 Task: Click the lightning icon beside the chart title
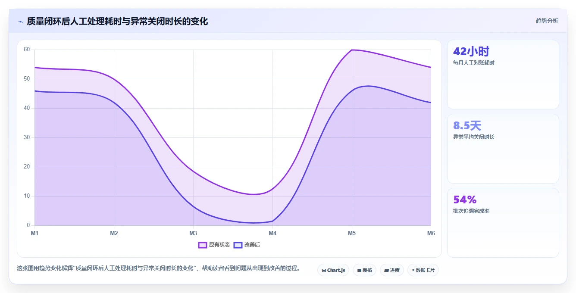tap(20, 22)
